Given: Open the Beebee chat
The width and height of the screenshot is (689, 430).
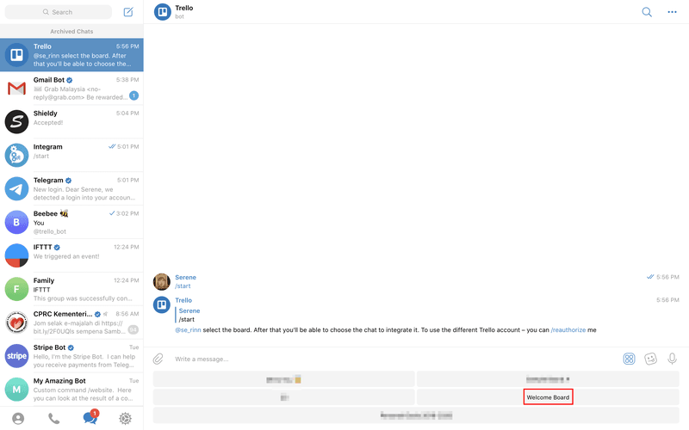Looking at the screenshot, I should point(71,222).
